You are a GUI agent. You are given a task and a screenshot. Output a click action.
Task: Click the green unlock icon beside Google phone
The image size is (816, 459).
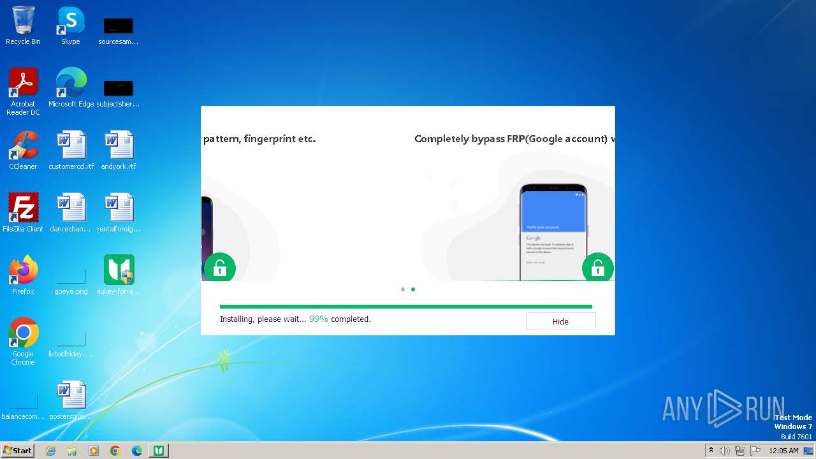click(x=597, y=268)
